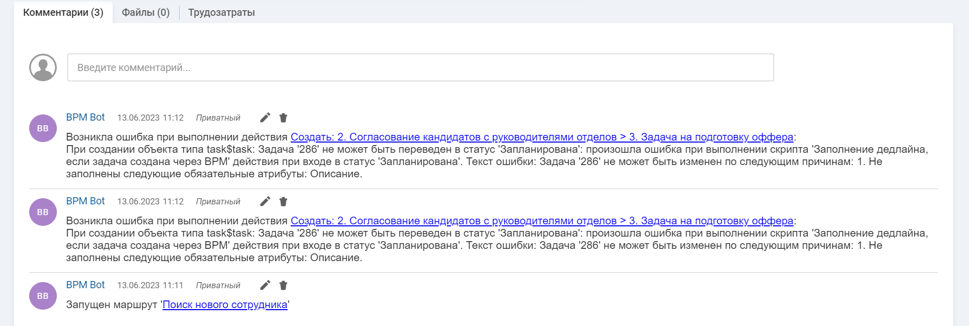This screenshot has height=326, width=969.
Task: Click BB avatar of the topmost comment
Action: [x=43, y=128]
